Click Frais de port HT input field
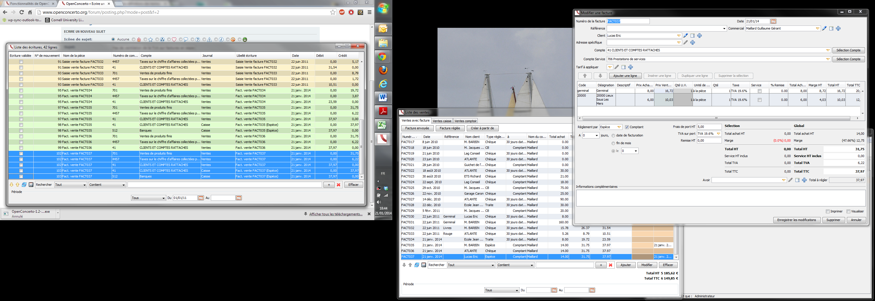The image size is (875, 301). point(709,127)
